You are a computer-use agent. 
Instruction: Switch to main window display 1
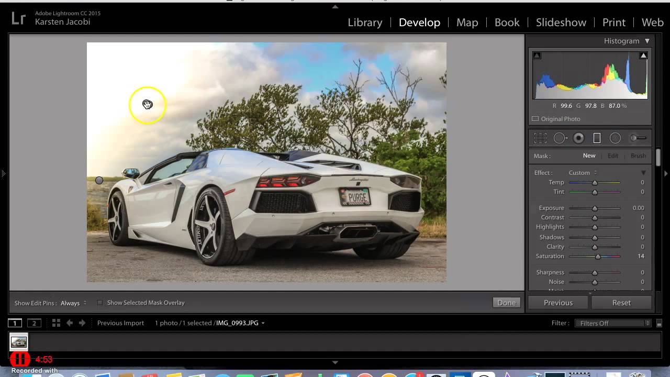(x=15, y=323)
